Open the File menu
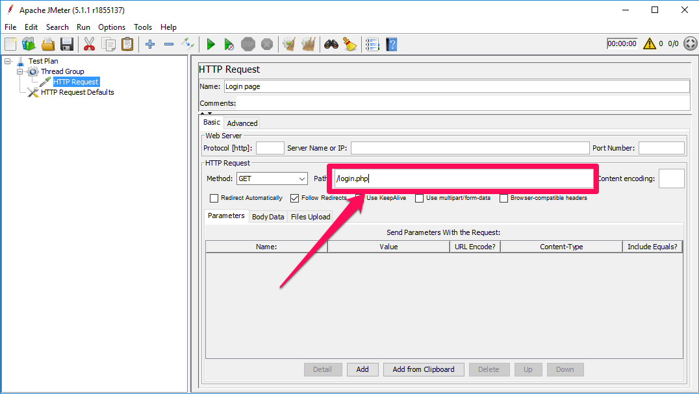Screen dimensions: 699x394 click(10, 27)
